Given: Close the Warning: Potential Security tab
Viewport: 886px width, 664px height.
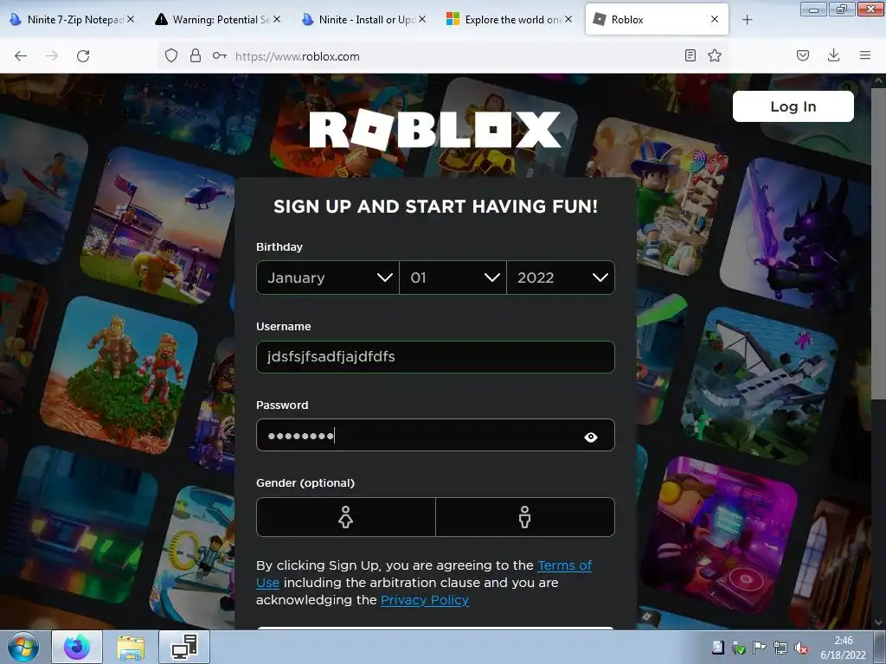Looking at the screenshot, I should [x=277, y=19].
